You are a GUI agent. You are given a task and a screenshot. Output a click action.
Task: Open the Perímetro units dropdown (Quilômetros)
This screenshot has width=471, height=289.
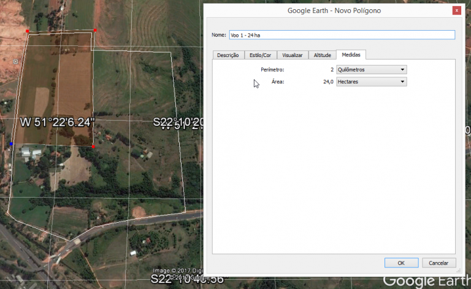371,70
